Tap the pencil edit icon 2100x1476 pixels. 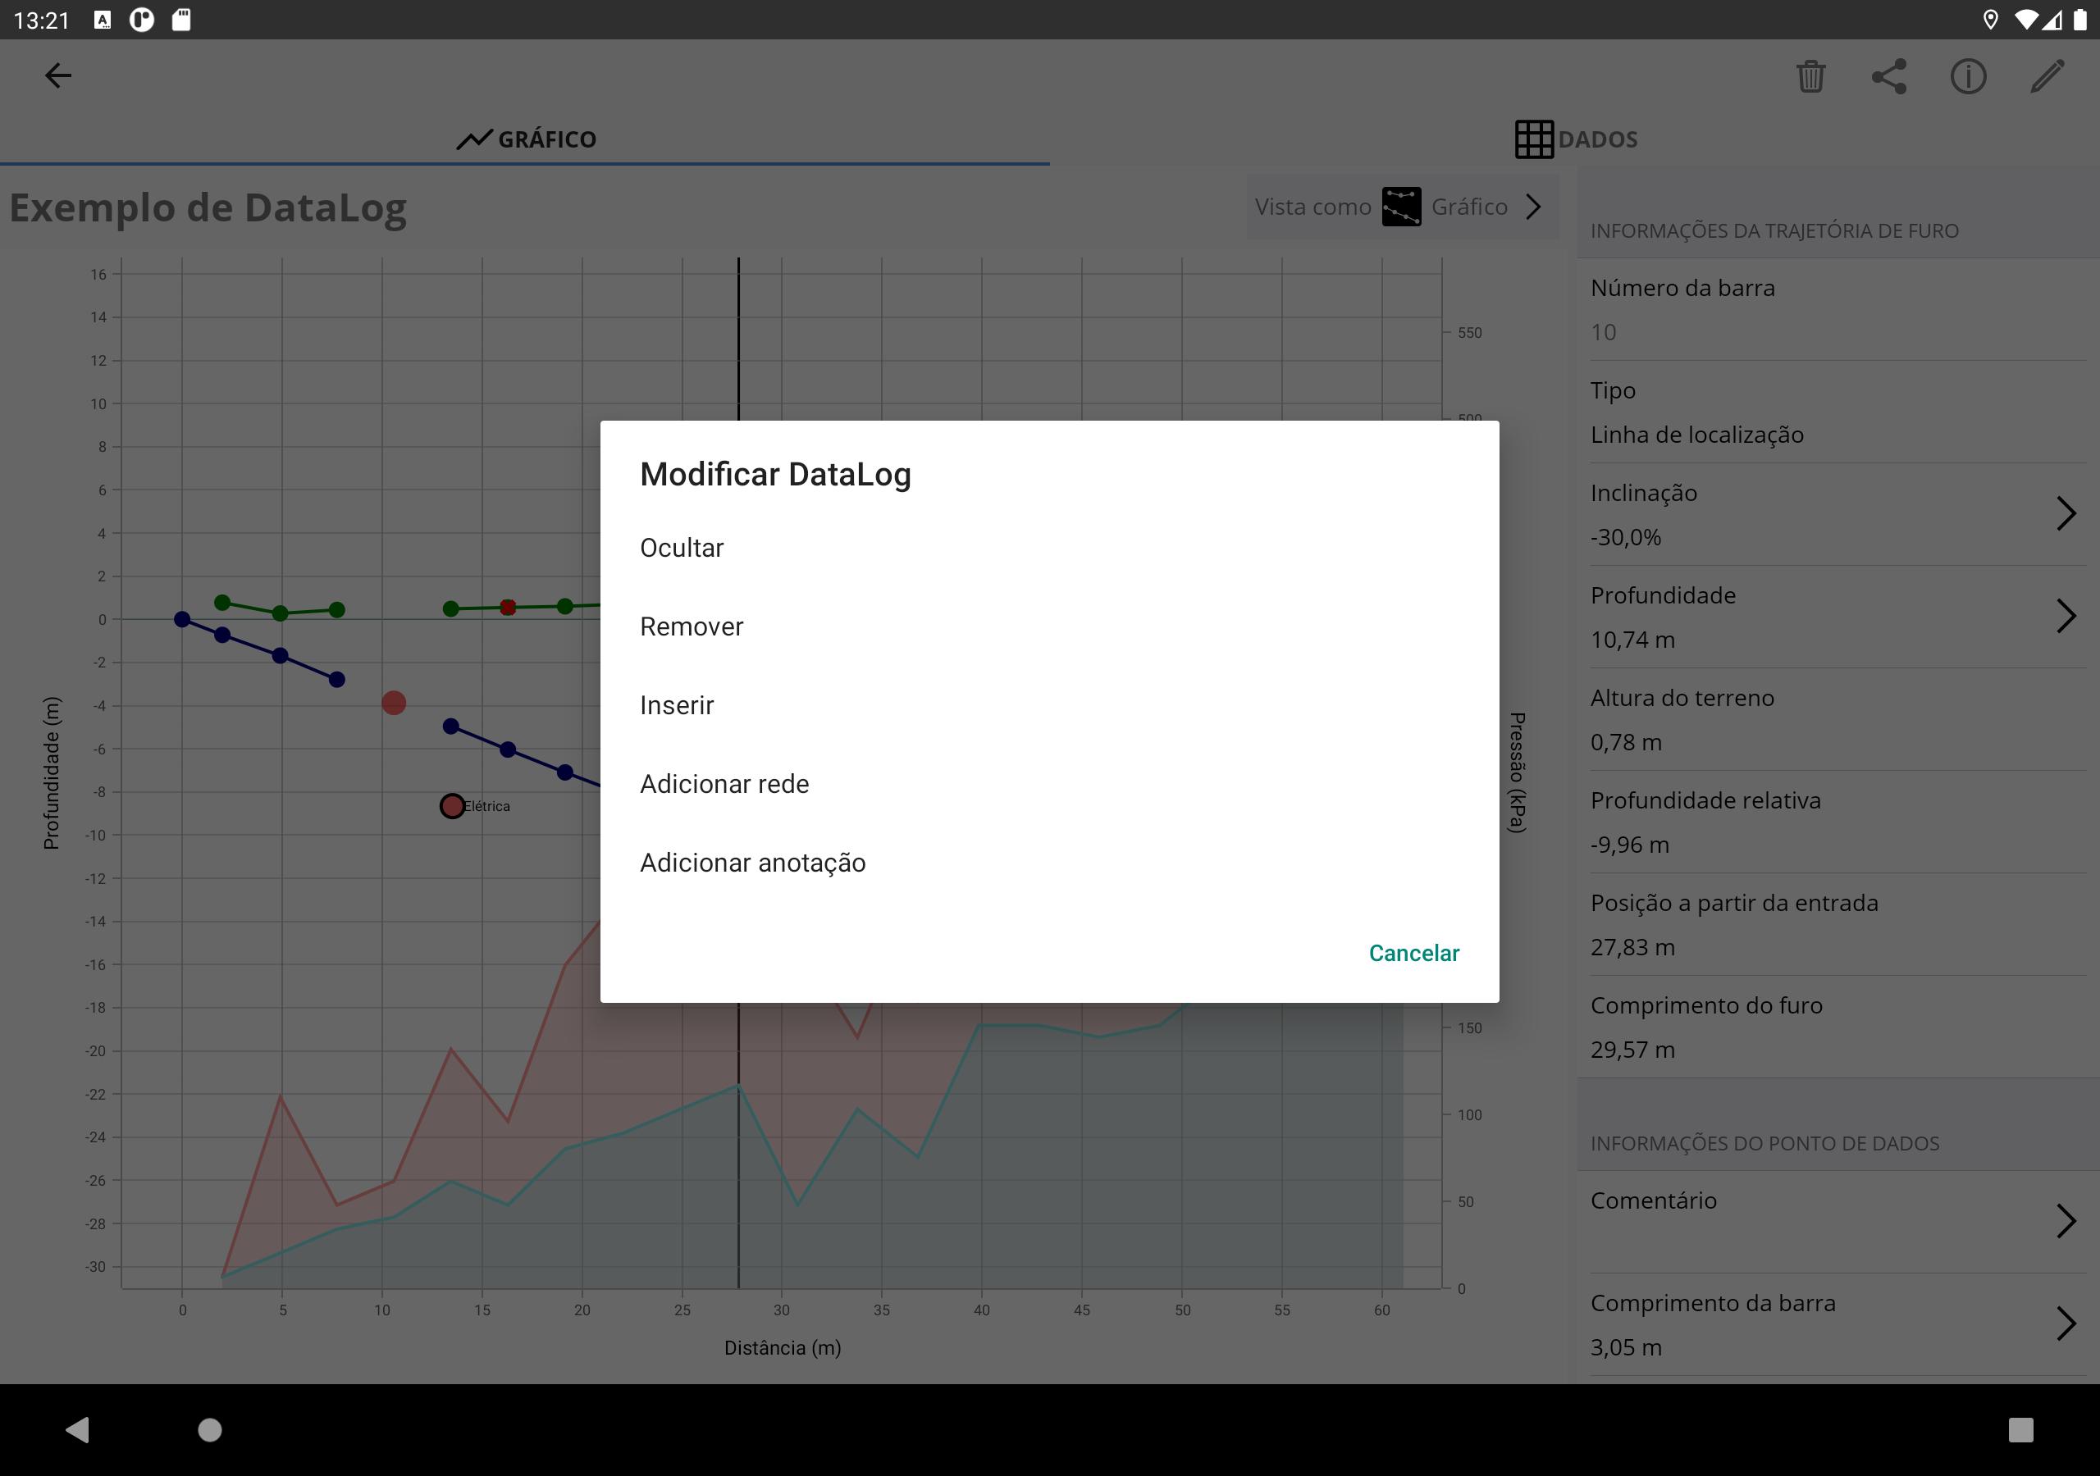(2047, 76)
